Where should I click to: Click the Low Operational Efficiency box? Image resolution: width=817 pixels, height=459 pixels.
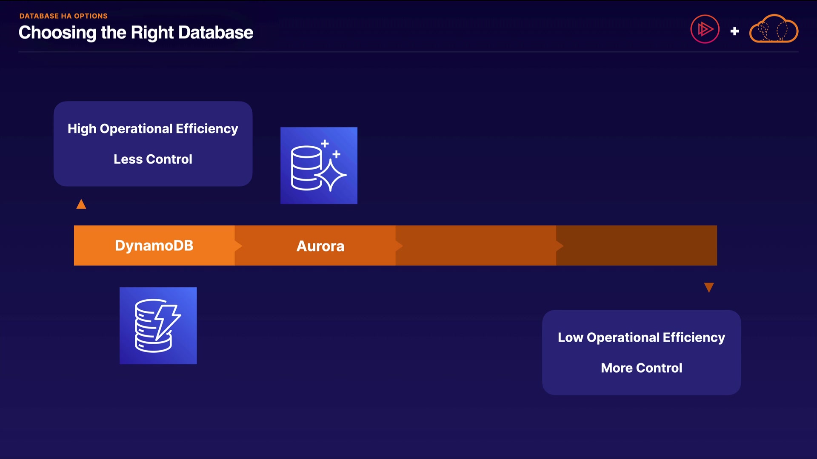641,352
